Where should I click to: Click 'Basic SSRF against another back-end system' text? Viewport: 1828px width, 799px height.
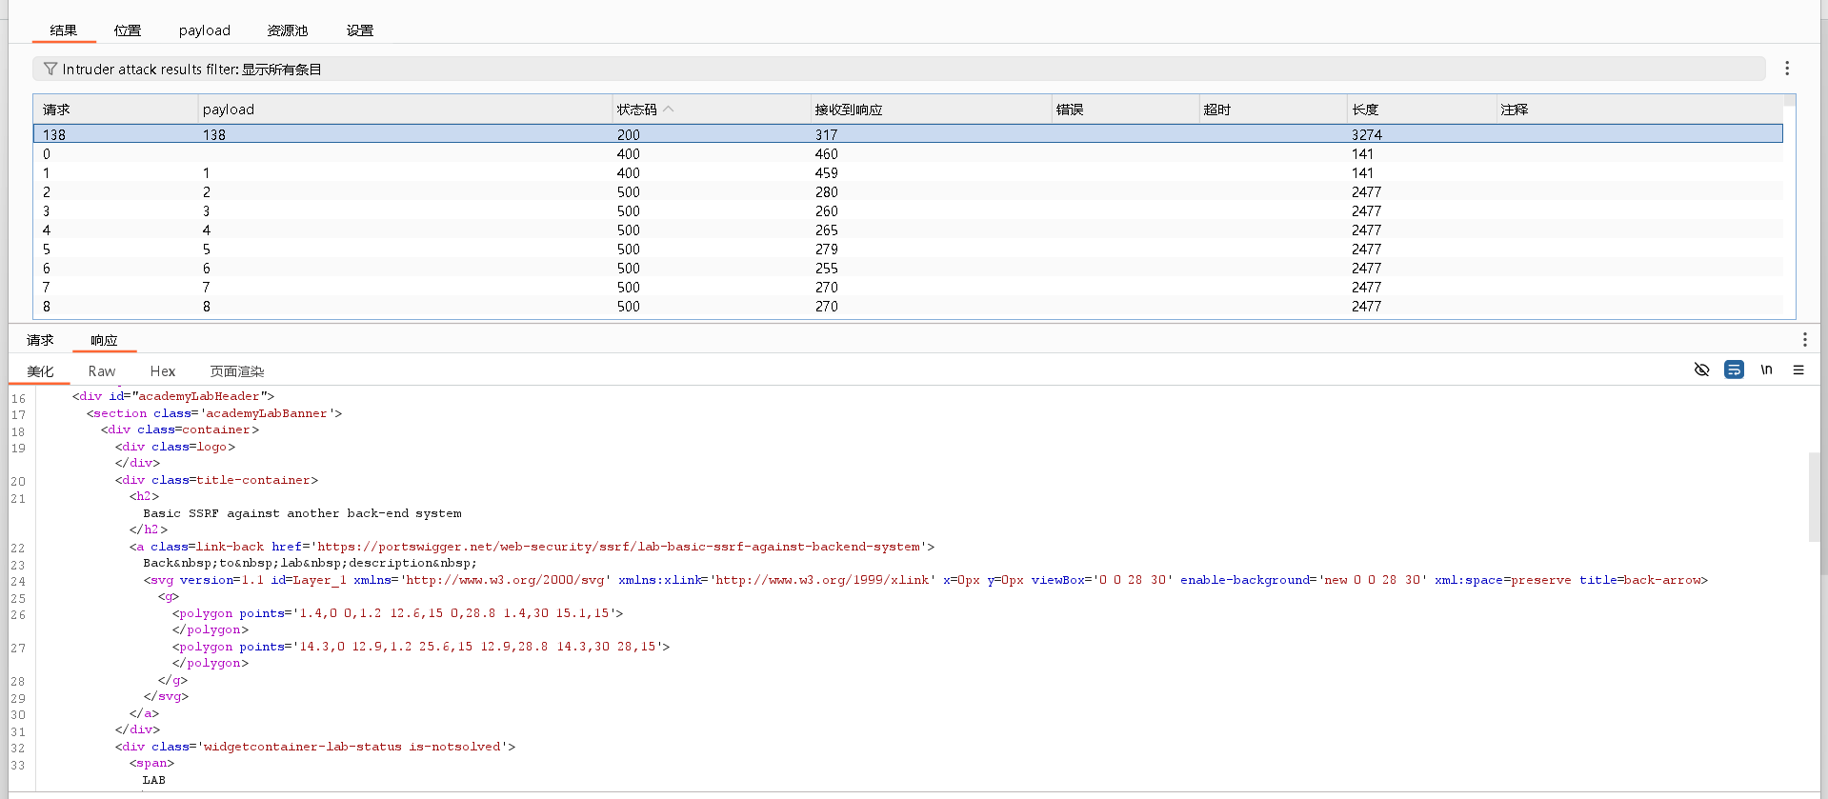pyautogui.click(x=302, y=513)
